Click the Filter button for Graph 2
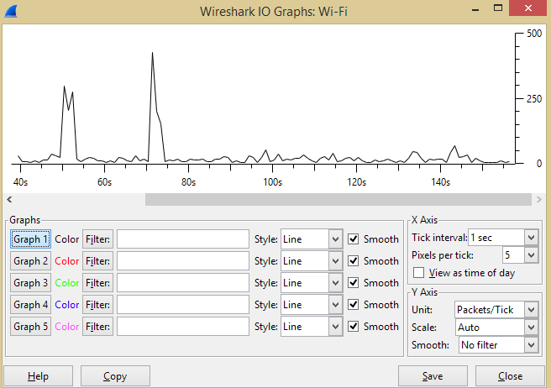Screen dimensions: 551x388 click(x=97, y=261)
